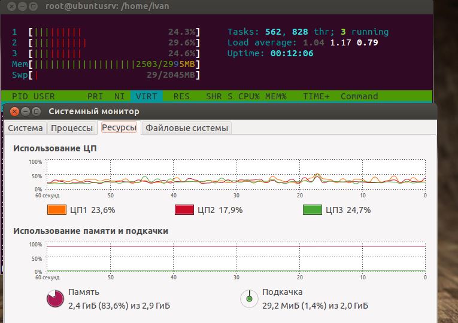The image size is (458, 323).
Task: Maximize the Системный монитор window
Action: pos(36,111)
